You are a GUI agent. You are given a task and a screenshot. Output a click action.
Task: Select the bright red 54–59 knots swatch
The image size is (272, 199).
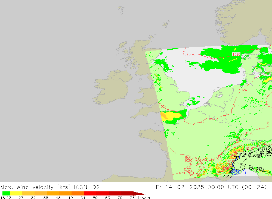90,193
